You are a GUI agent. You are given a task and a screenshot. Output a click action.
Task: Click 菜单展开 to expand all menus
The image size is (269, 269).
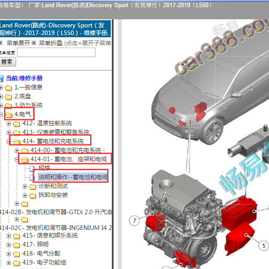click(18, 43)
